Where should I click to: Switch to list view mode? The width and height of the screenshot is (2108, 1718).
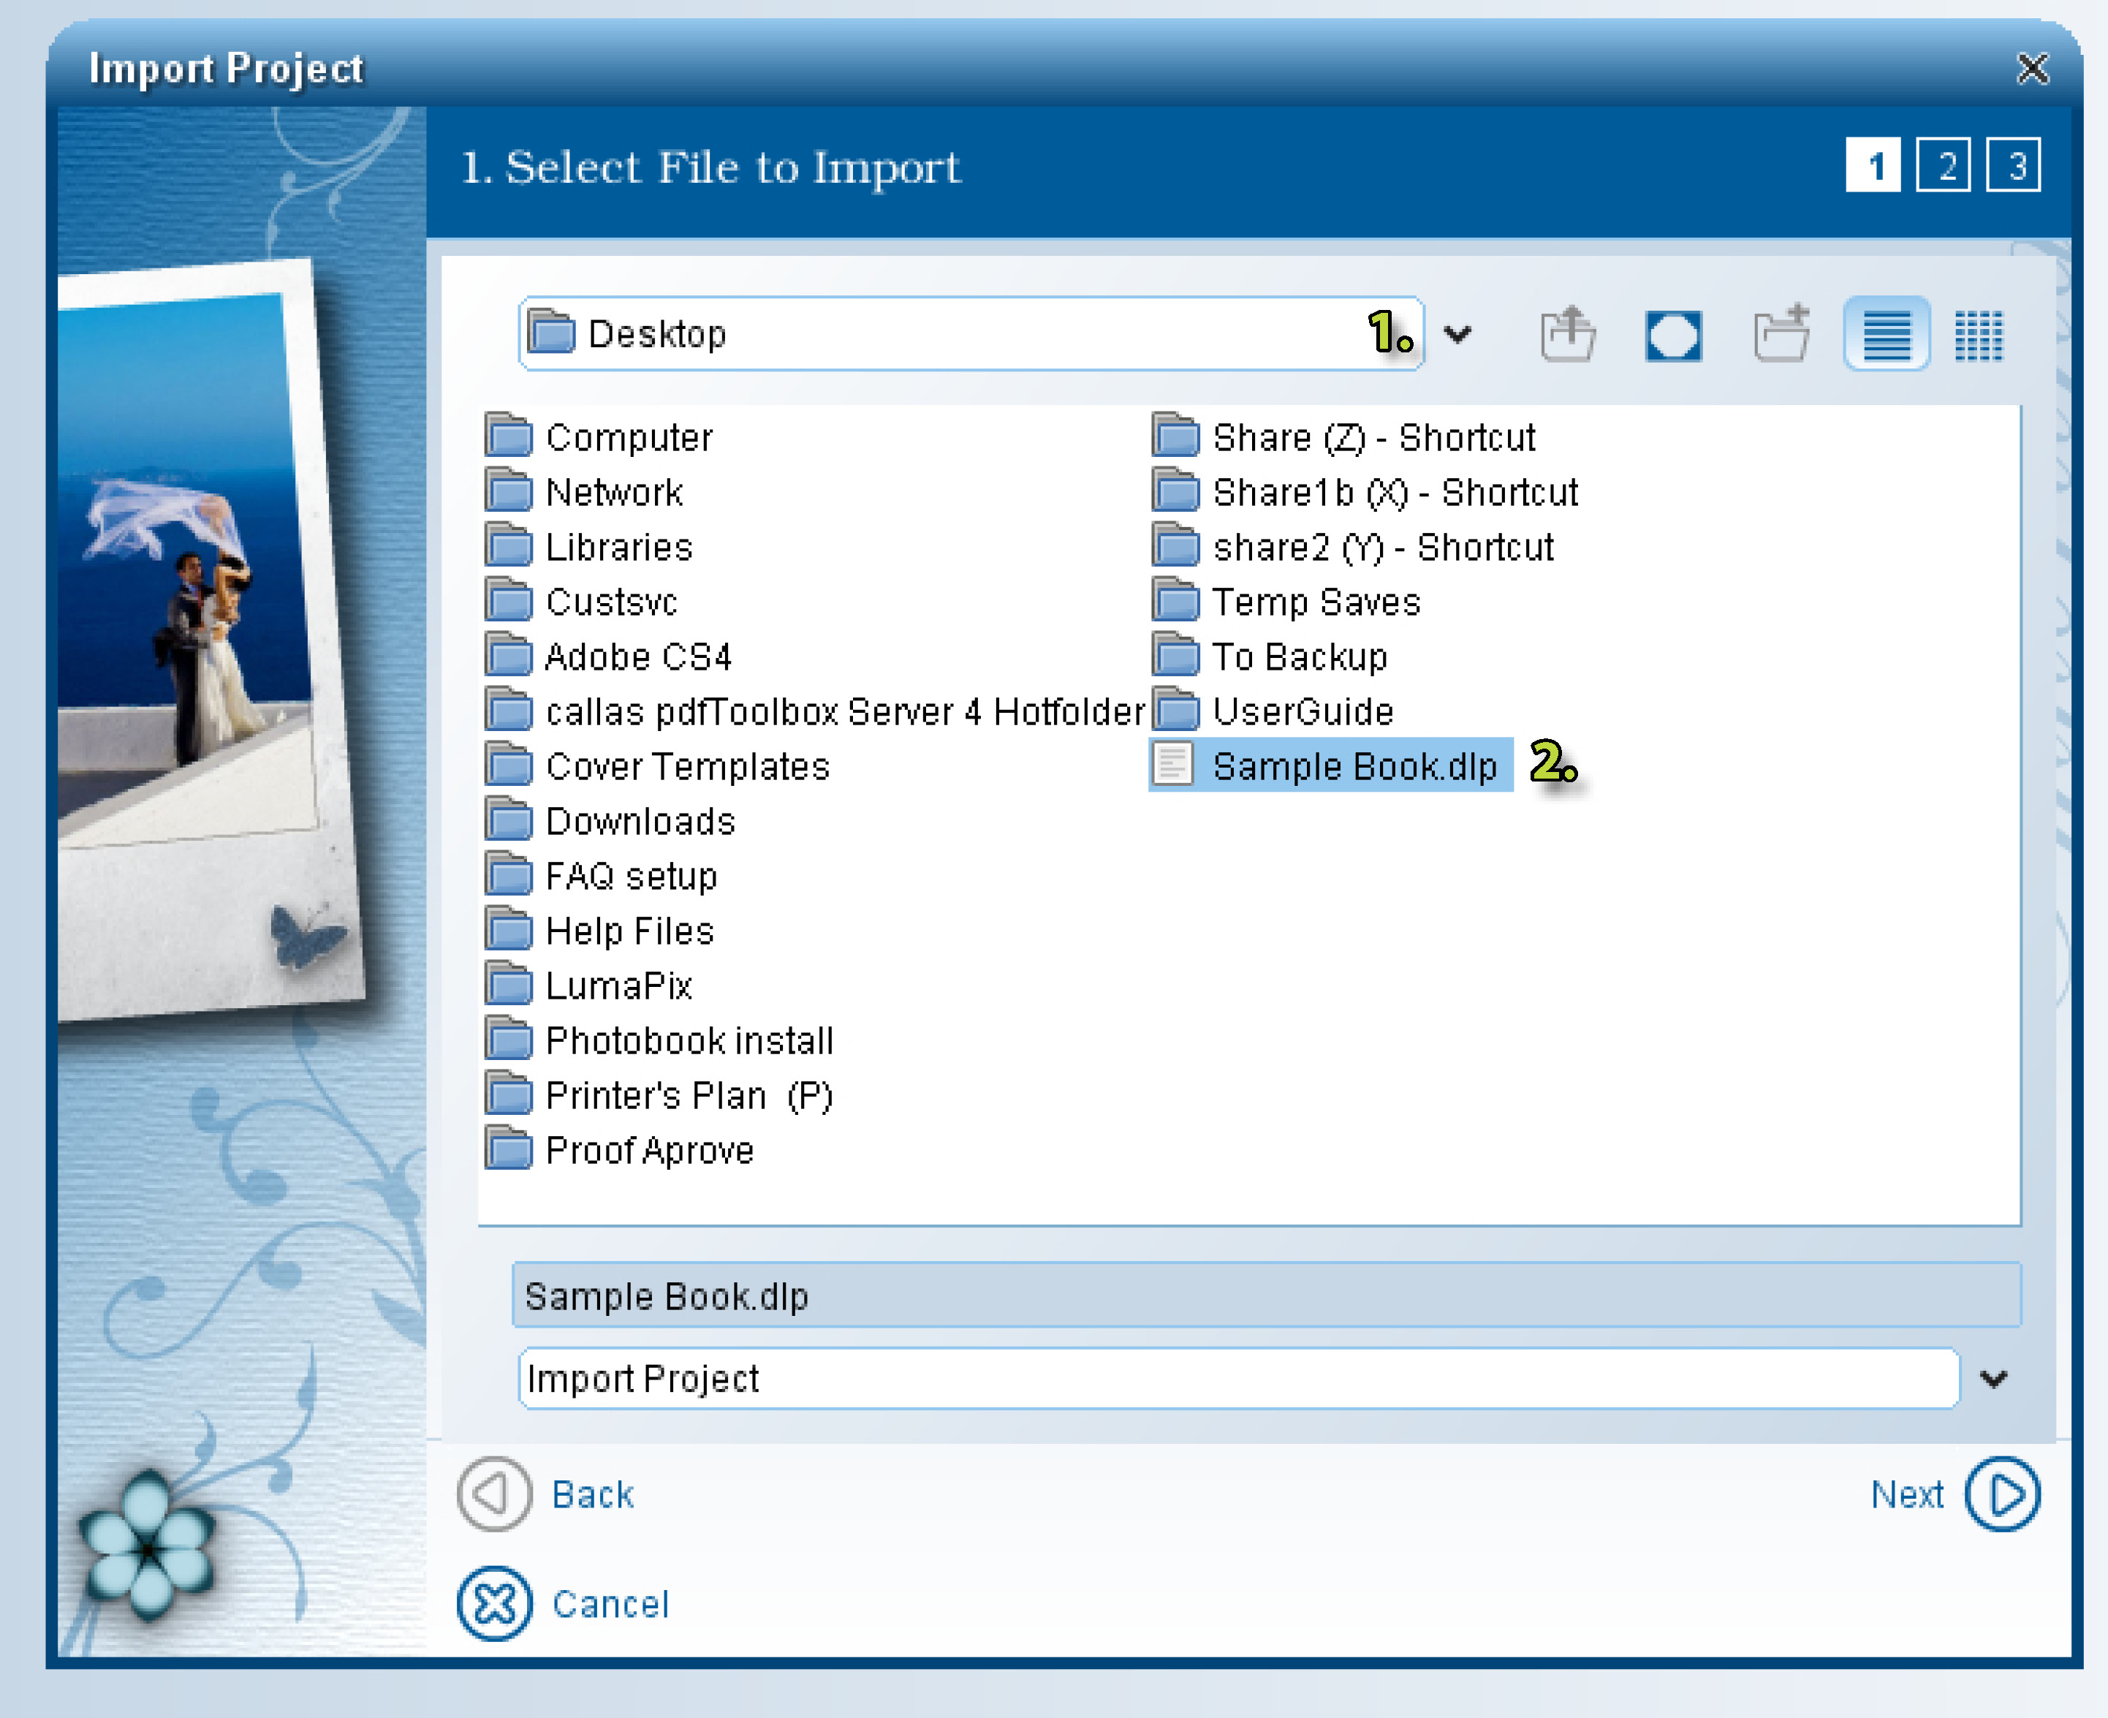1887,335
